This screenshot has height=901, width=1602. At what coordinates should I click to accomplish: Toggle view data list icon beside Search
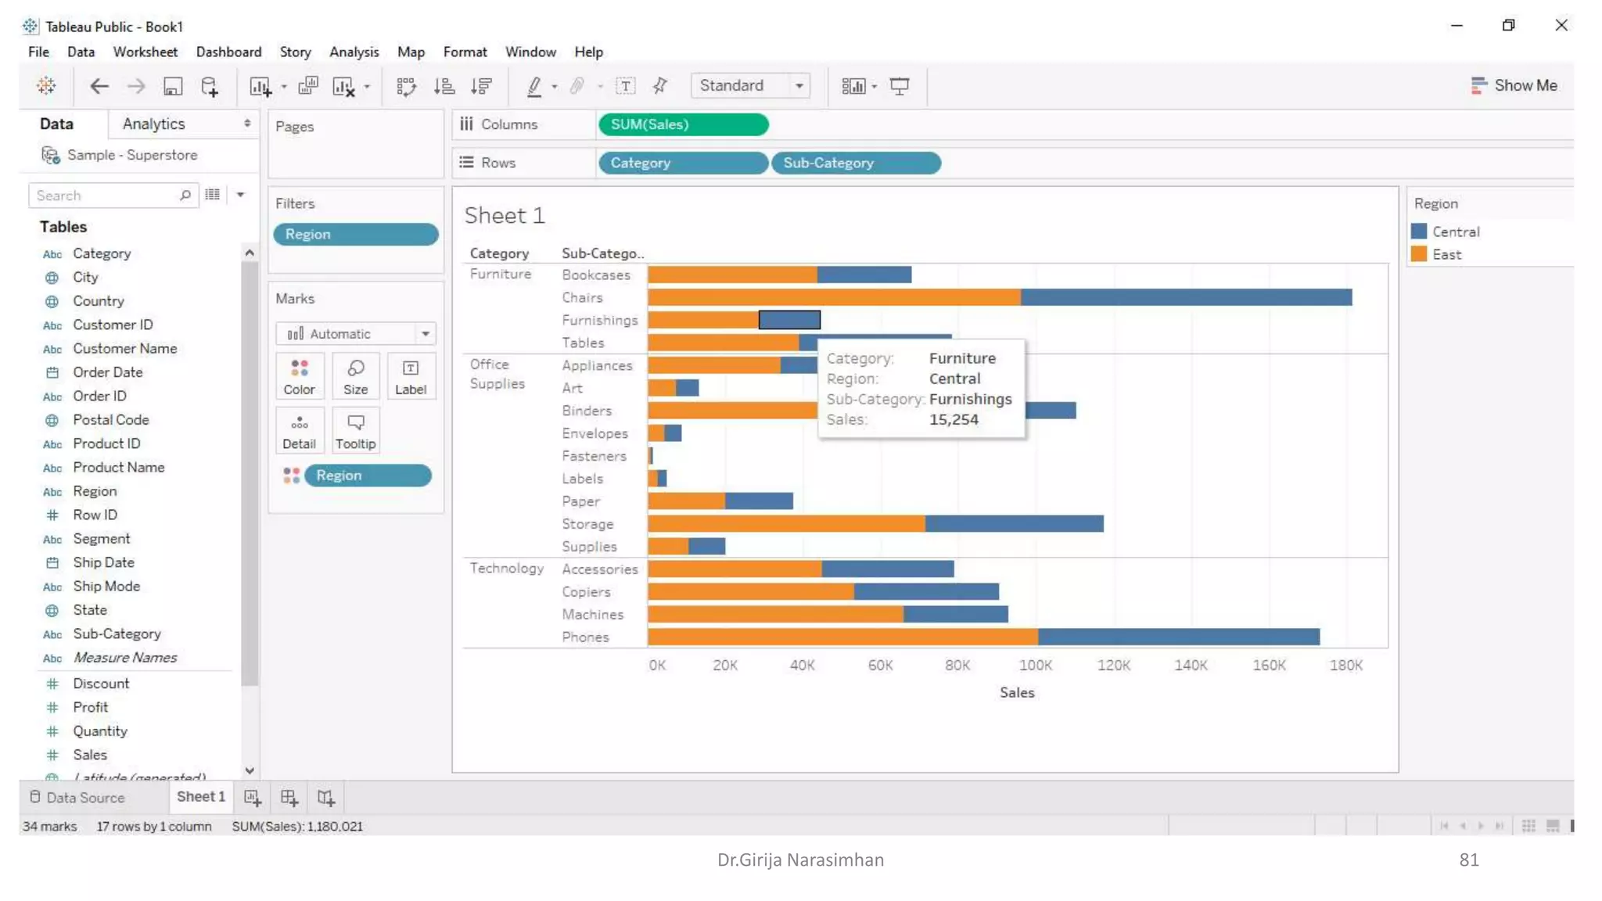coord(213,195)
